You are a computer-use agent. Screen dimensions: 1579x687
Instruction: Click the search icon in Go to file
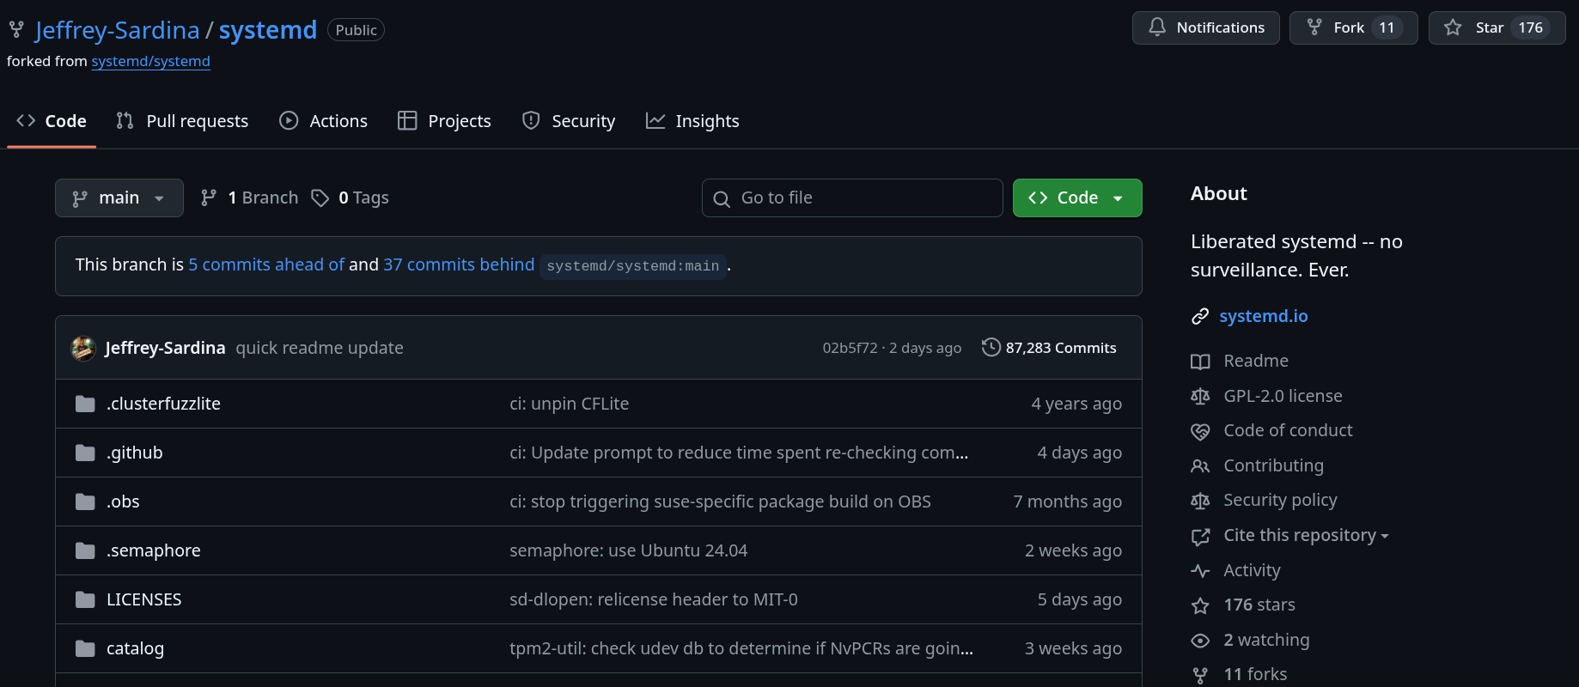(x=722, y=199)
